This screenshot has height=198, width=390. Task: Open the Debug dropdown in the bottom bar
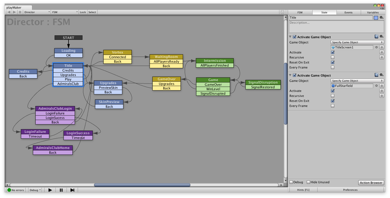coord(35,190)
